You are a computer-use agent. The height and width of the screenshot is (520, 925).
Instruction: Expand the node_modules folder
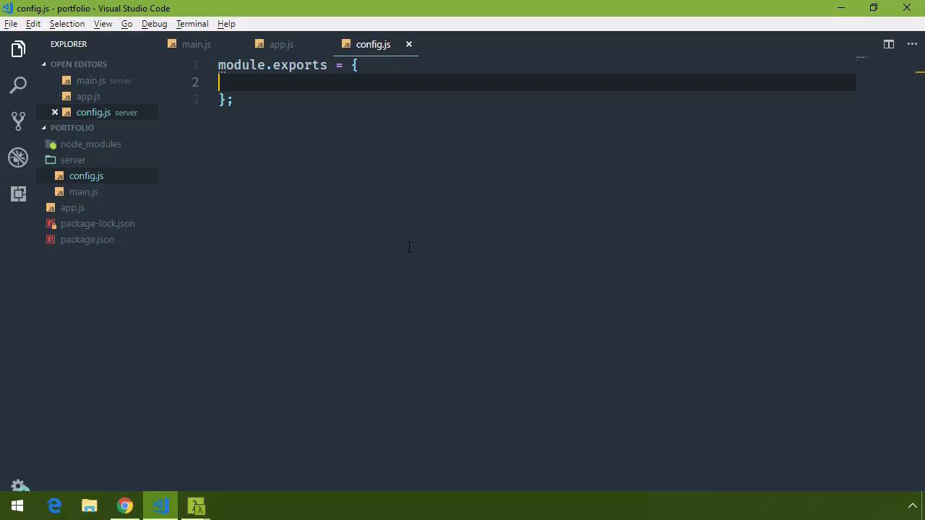pos(90,144)
